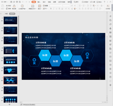This screenshot has height=106, width=113.
Task: Click the chart icon in right sidebar
Action: (x=110, y=41)
